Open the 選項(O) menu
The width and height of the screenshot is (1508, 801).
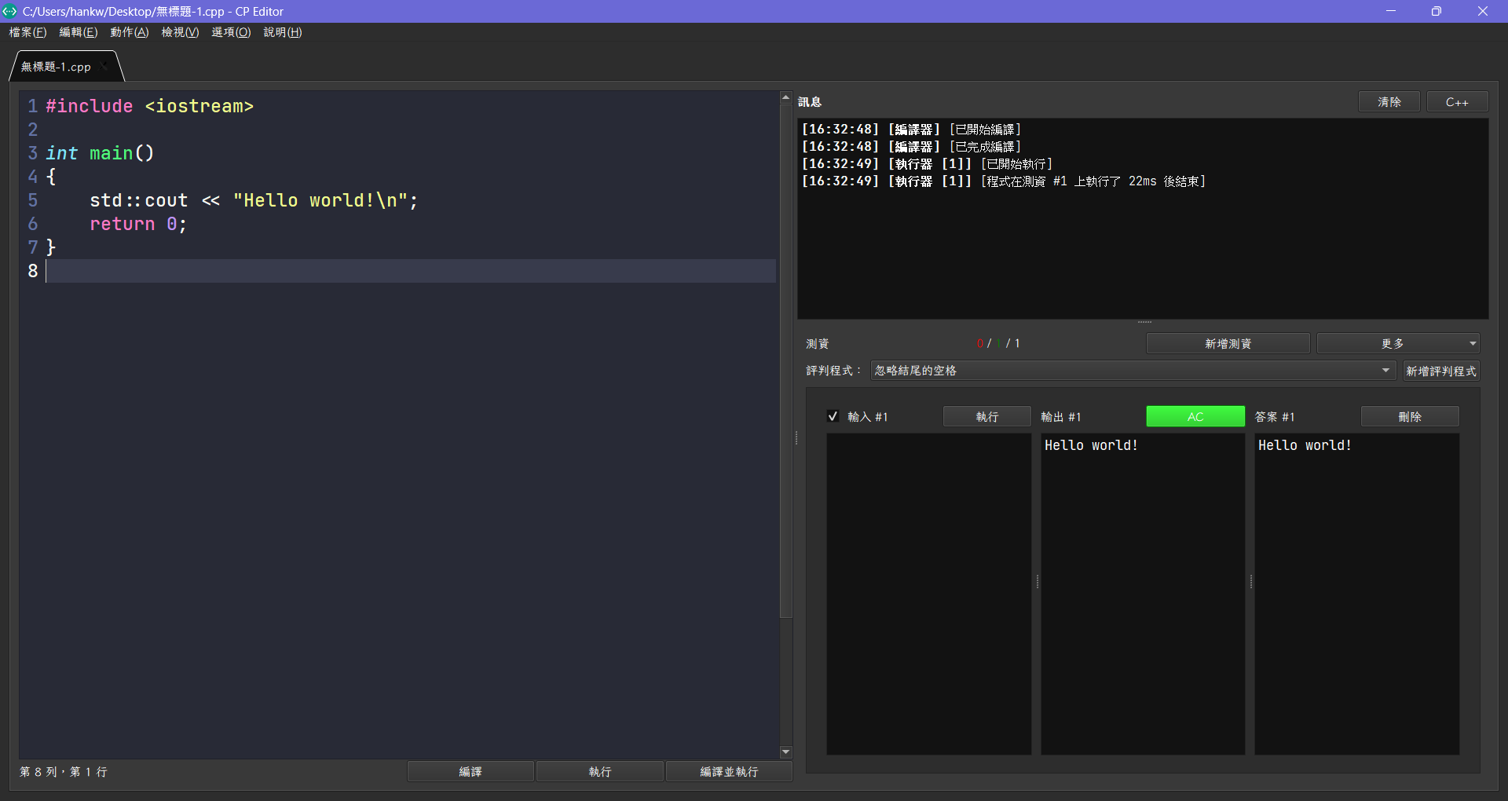coord(232,32)
